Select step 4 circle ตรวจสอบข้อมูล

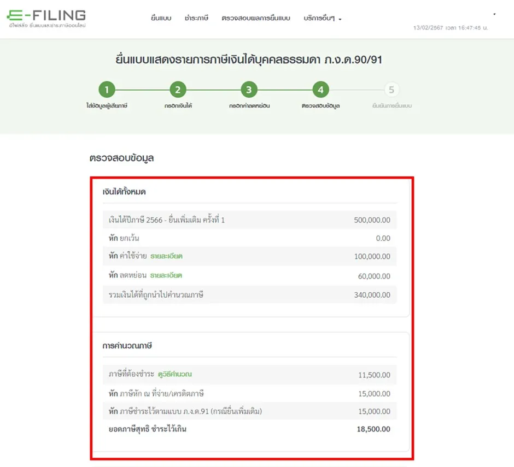(320, 90)
